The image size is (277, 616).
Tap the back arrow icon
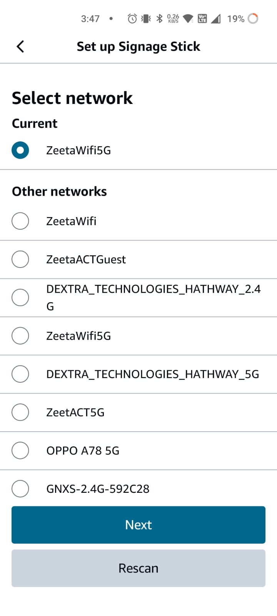[x=20, y=47]
